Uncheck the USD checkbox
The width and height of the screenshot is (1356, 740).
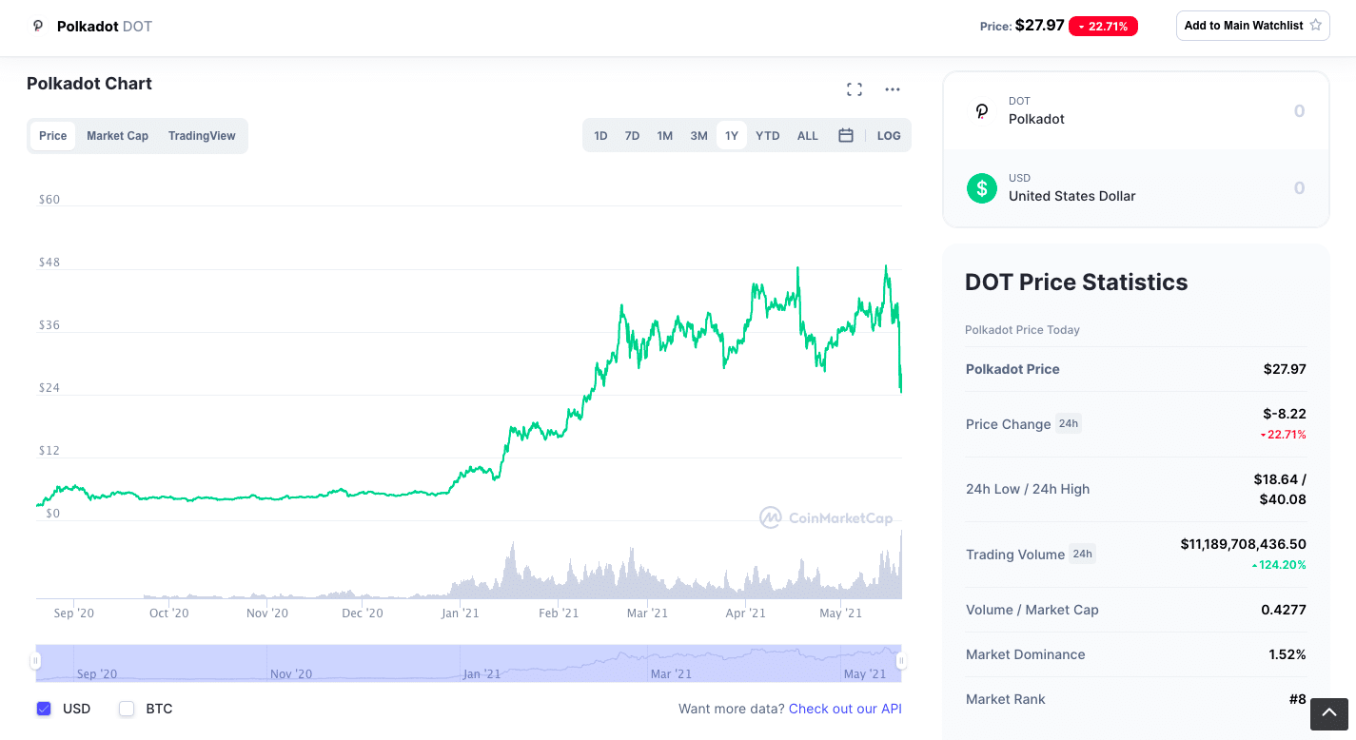coord(44,709)
